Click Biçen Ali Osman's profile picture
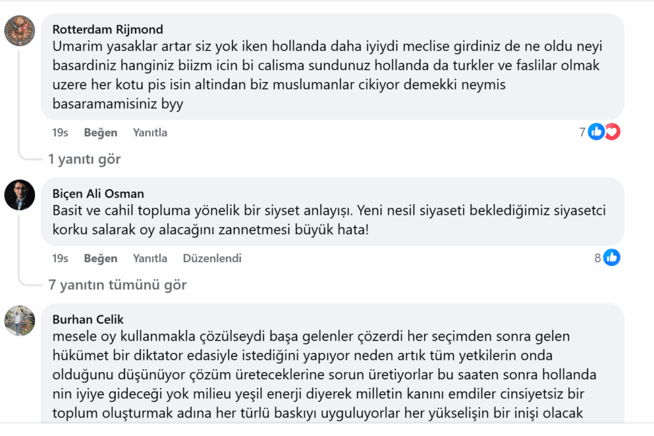654x436 pixels. click(20, 195)
